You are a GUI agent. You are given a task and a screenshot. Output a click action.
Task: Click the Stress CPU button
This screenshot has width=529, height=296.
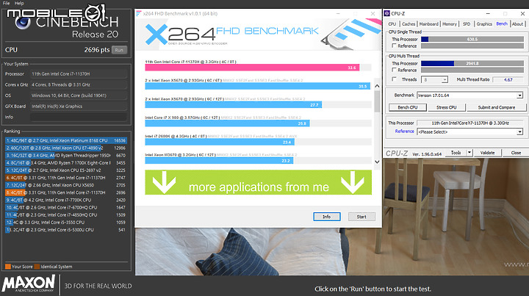point(447,107)
